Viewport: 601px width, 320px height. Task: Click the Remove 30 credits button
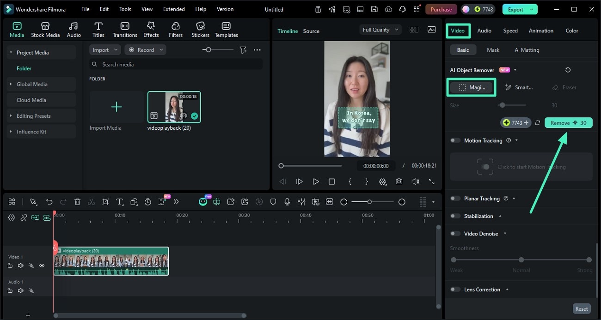(568, 122)
